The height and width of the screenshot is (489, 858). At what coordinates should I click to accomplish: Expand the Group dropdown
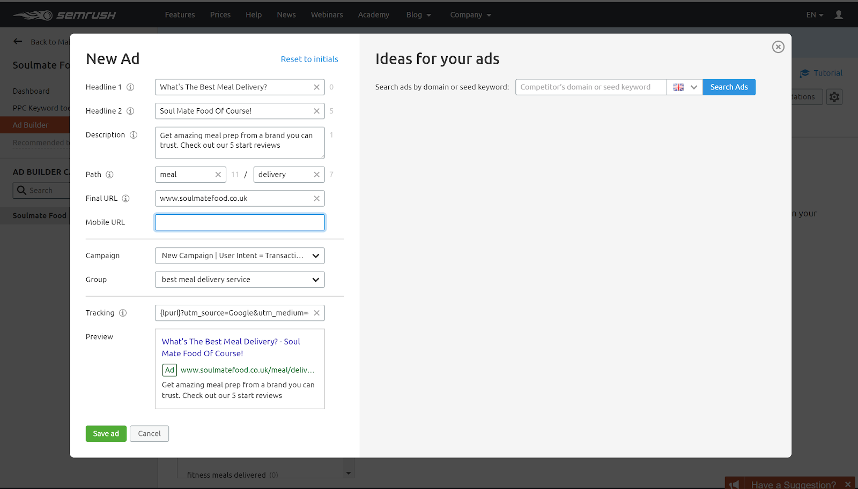coord(240,280)
